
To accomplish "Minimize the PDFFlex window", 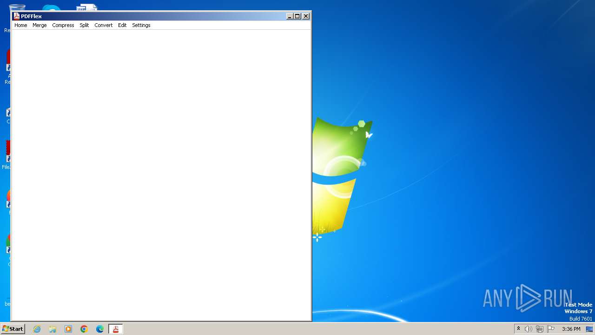I will pos(290,16).
